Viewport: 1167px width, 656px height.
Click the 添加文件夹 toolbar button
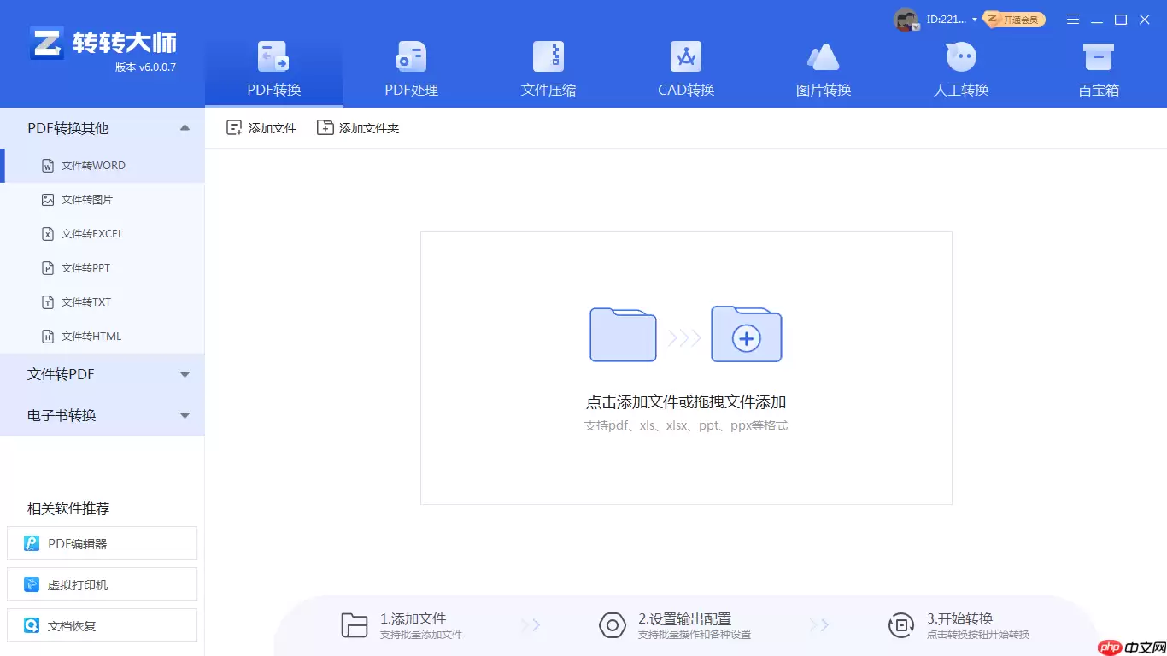(358, 126)
